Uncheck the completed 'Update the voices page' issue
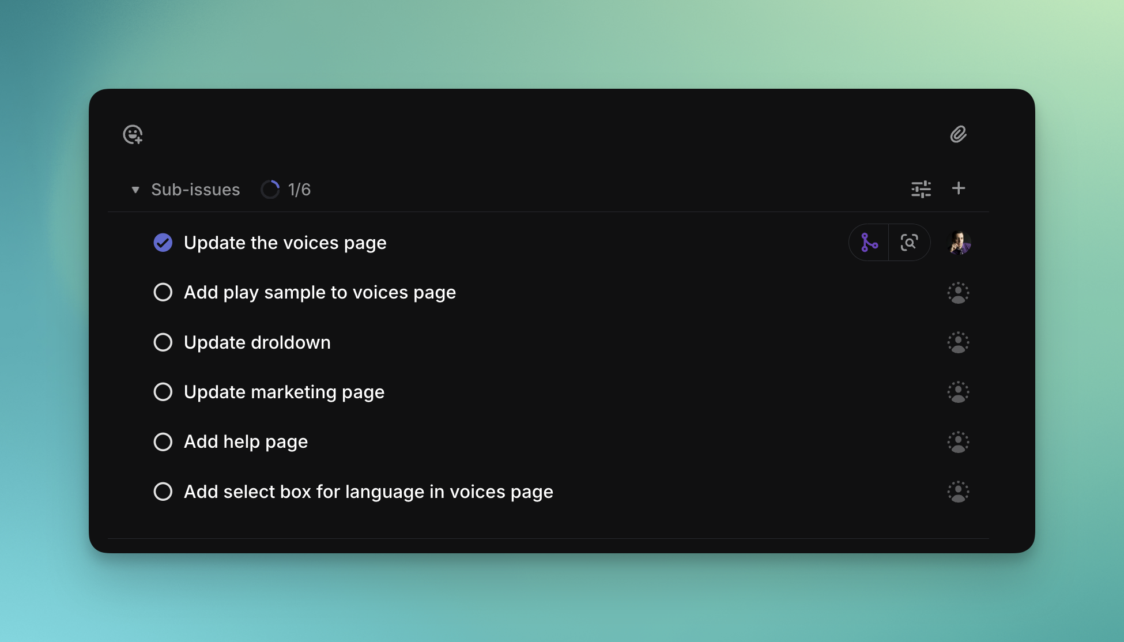The height and width of the screenshot is (642, 1124). [163, 243]
